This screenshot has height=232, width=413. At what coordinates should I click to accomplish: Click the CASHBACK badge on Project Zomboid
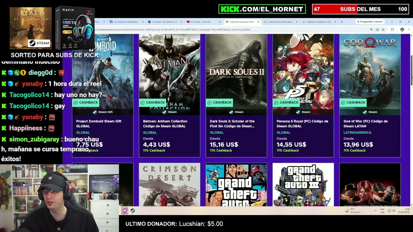tap(86, 102)
